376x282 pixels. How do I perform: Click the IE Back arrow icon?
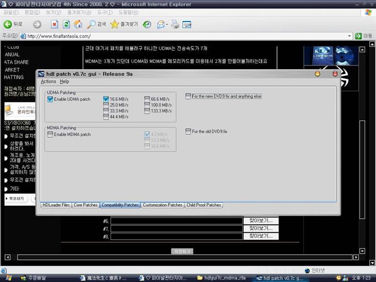pyautogui.click(x=8, y=24)
